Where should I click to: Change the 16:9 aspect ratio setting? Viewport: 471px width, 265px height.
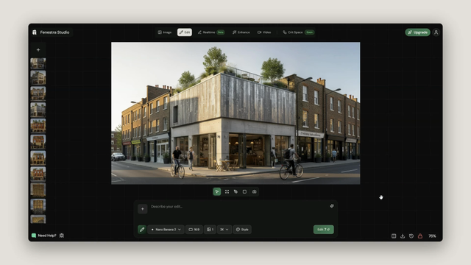pos(194,230)
